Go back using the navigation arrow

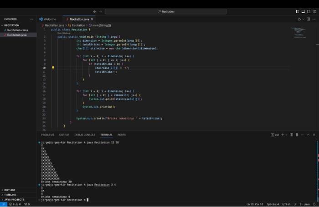point(95,11)
